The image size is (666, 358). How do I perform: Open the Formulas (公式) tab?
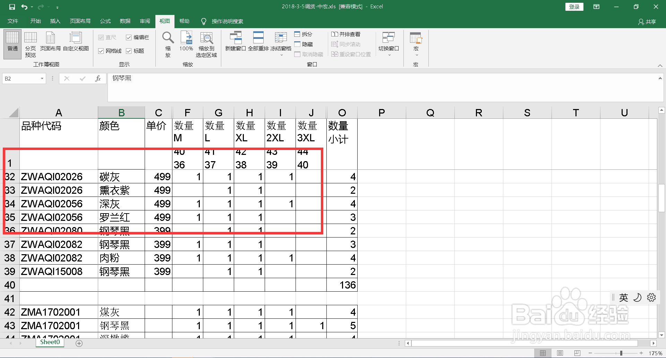tap(105, 21)
